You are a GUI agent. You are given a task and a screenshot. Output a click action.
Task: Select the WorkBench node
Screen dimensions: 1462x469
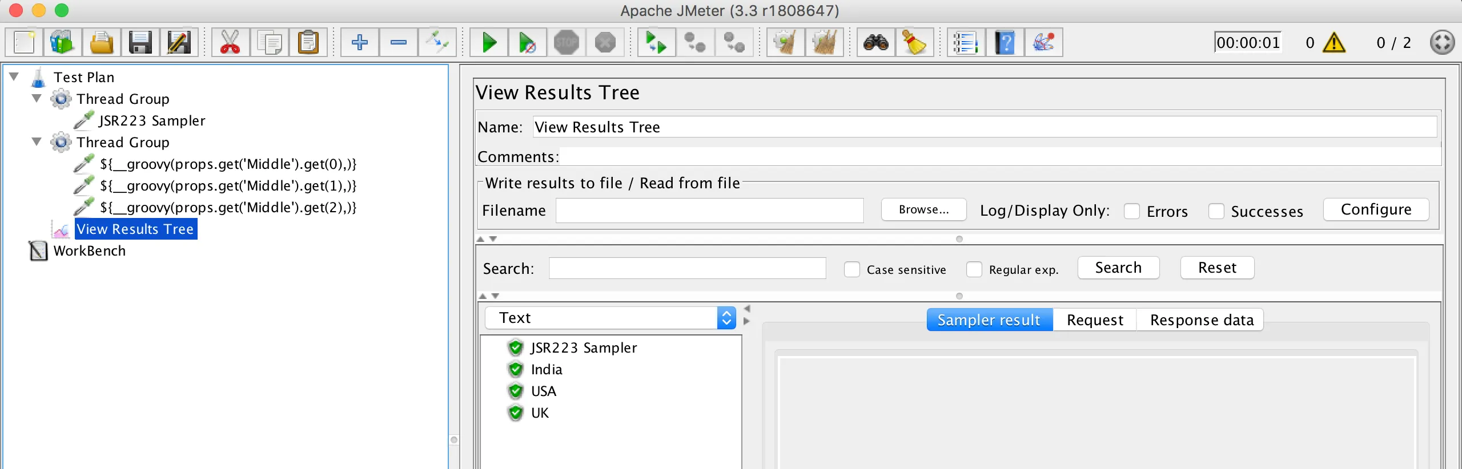(x=89, y=250)
